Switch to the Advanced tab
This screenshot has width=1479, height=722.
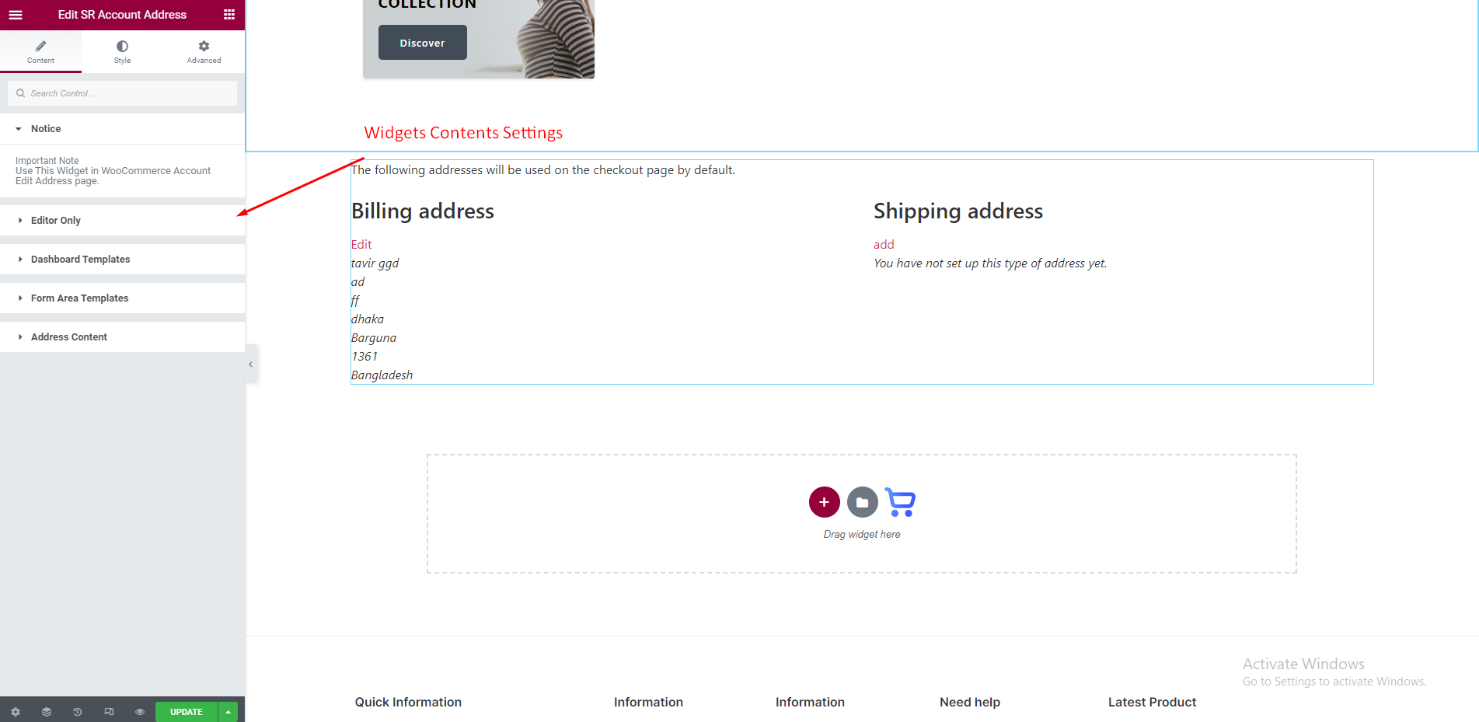coord(204,52)
